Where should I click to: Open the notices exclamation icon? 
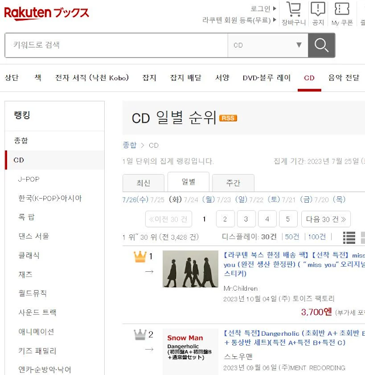pos(318,9)
